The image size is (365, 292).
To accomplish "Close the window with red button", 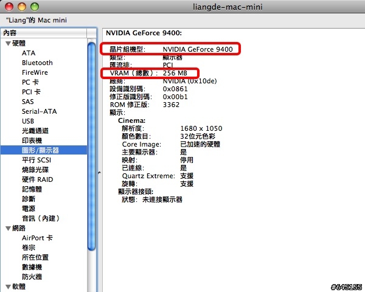I will 9,7.
